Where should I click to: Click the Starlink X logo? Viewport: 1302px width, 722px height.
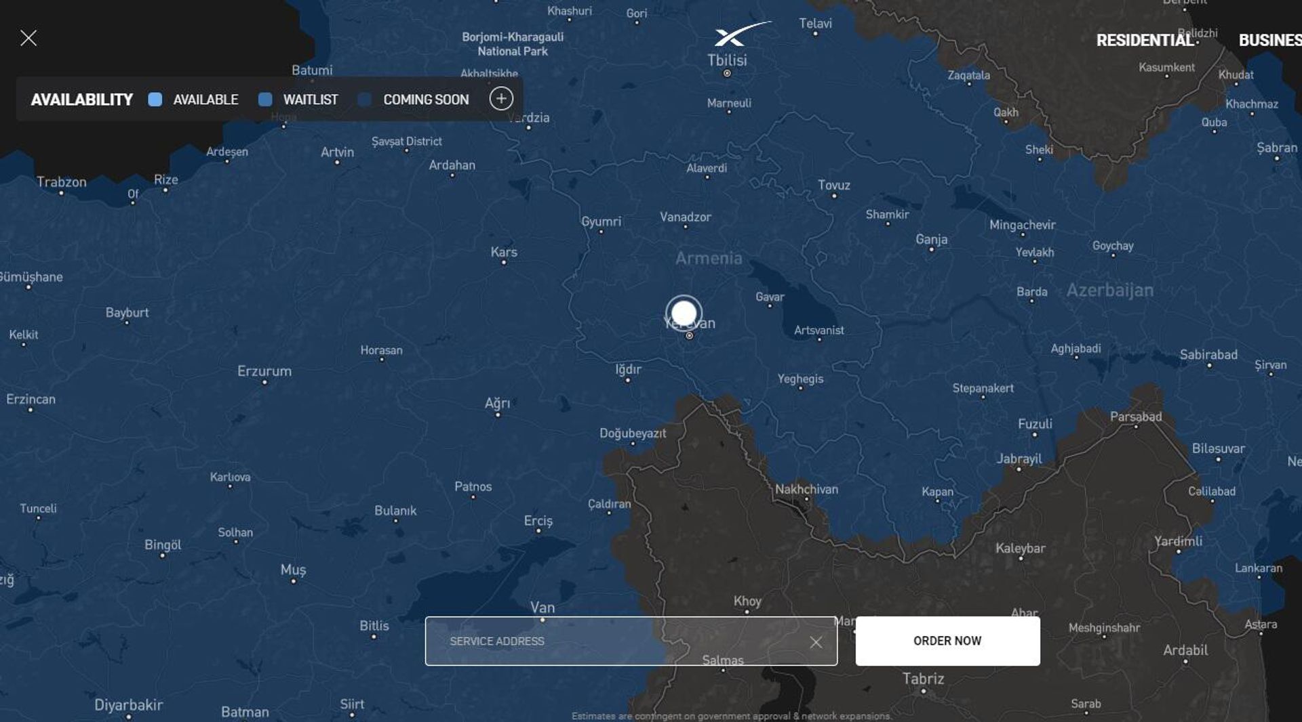click(x=742, y=34)
